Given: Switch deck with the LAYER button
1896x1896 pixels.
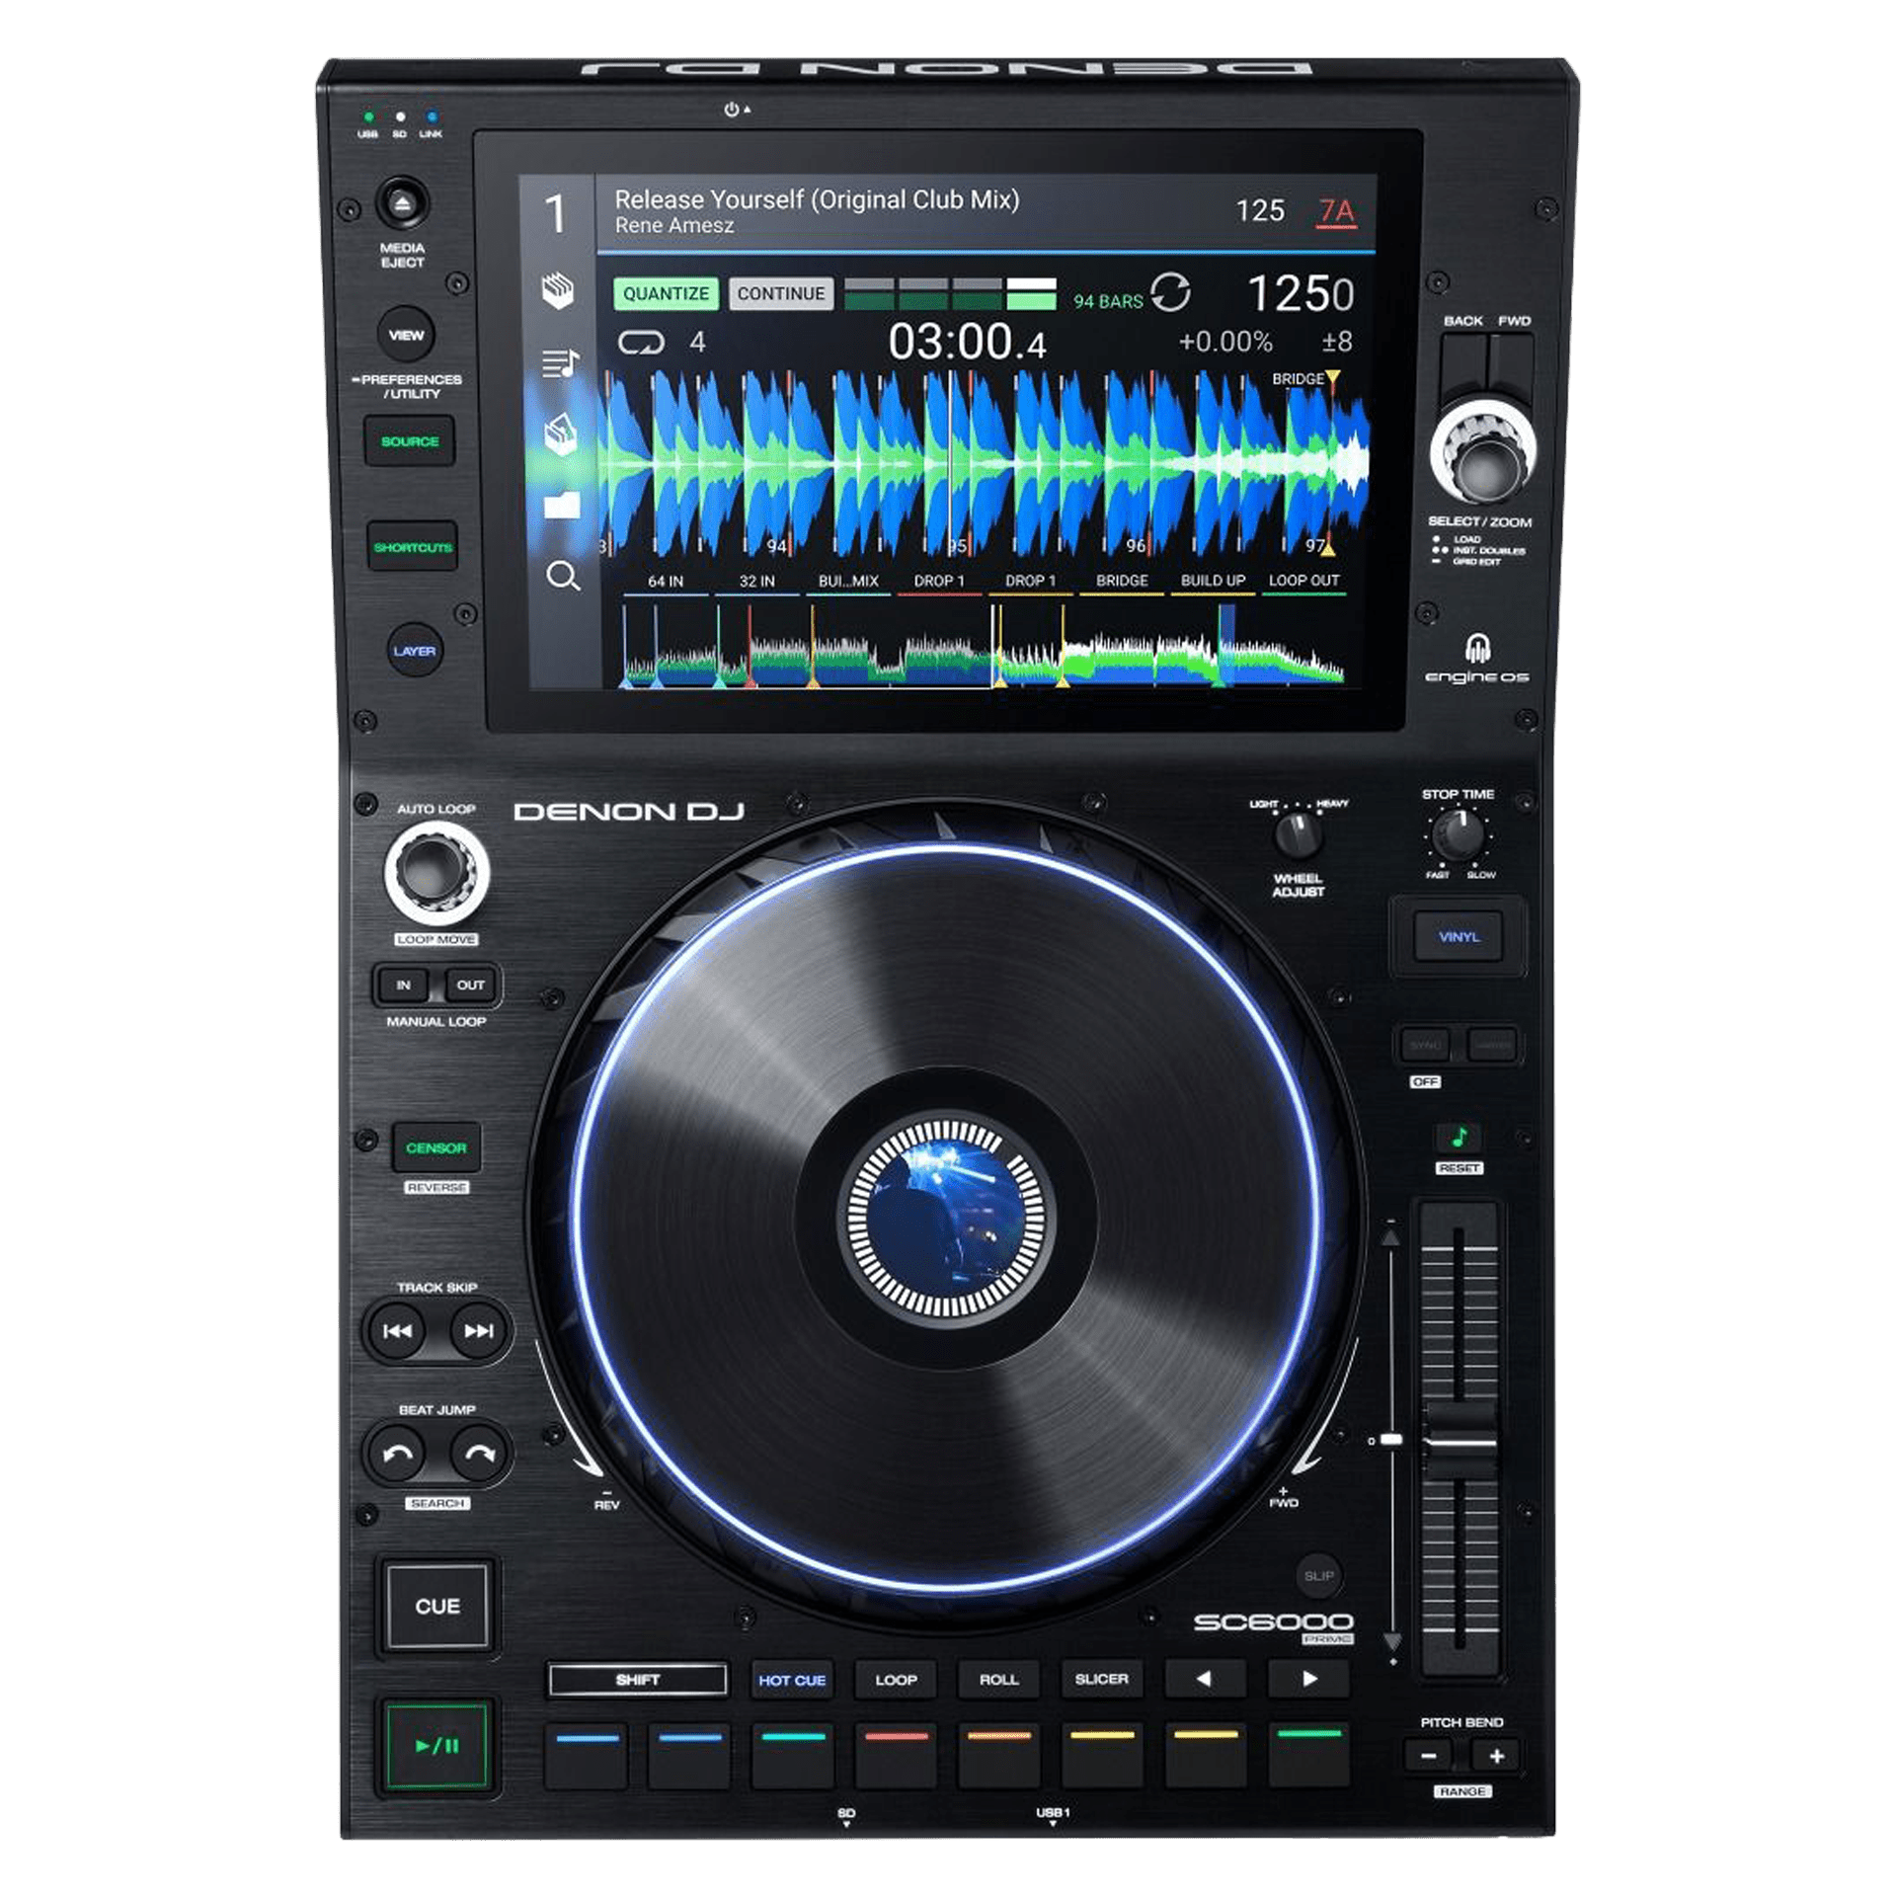Looking at the screenshot, I should 414,651.
